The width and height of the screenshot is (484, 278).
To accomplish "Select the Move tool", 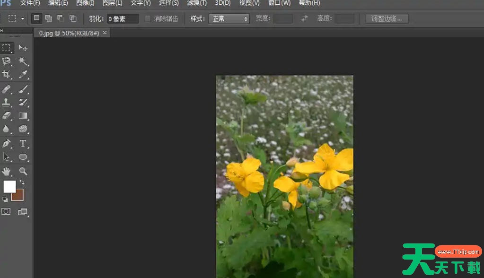I will pos(23,48).
